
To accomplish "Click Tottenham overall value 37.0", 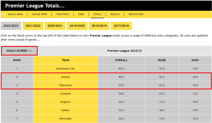I will (x=121, y=85).
